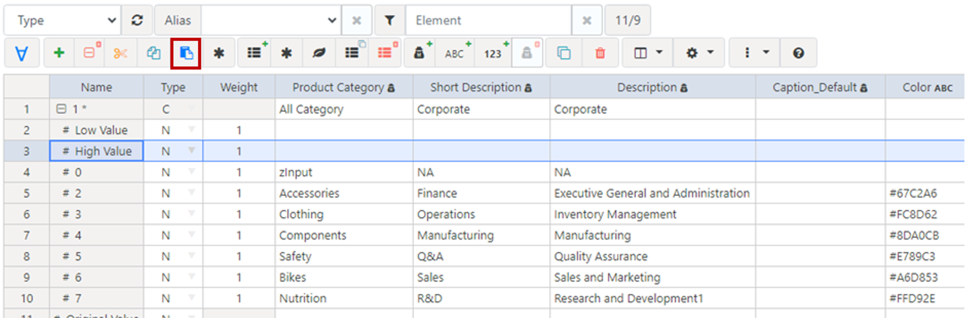
Task: Add a numeric attribute with 123+ icon
Action: tap(493, 53)
